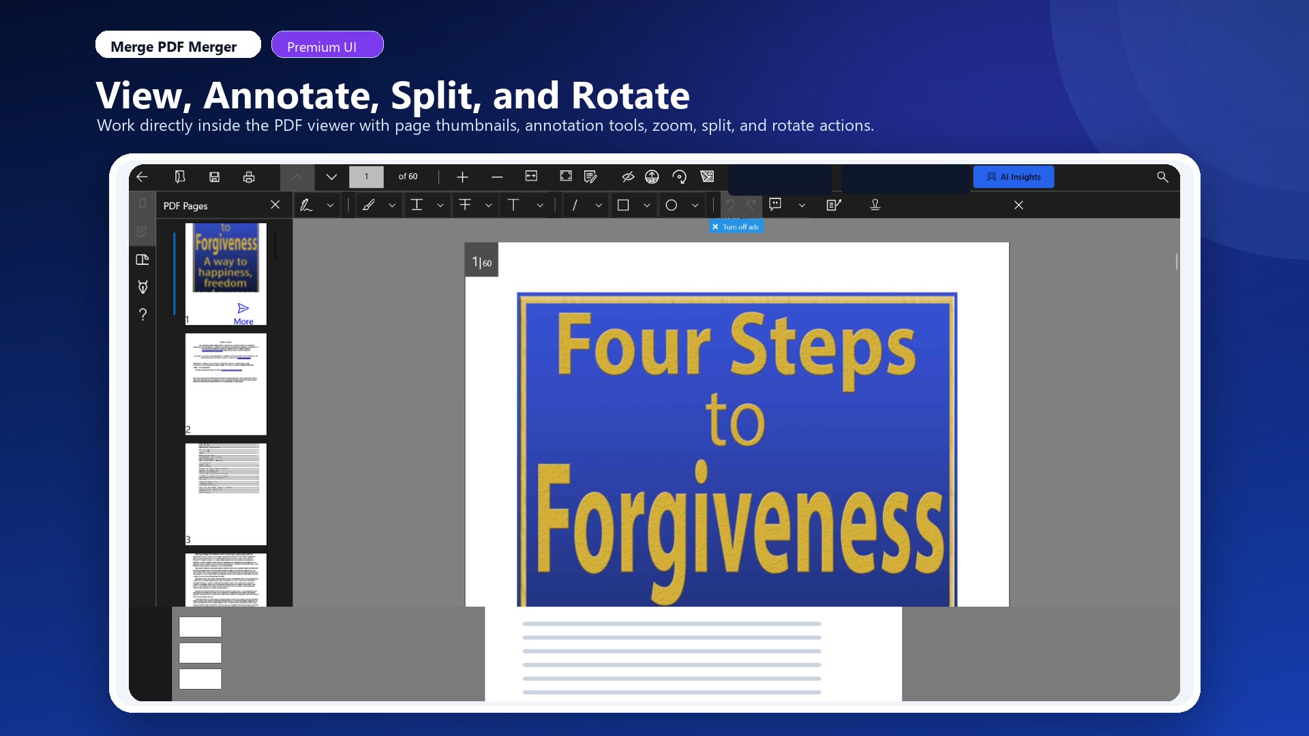Select the ink signature pen tool

tap(306, 205)
